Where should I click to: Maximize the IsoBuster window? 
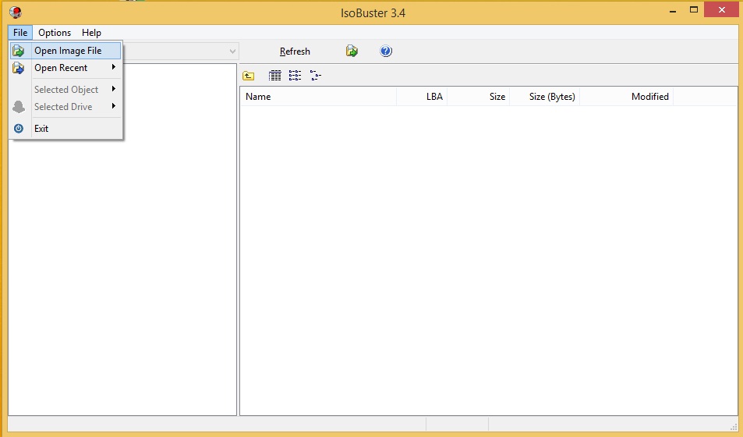(694, 10)
